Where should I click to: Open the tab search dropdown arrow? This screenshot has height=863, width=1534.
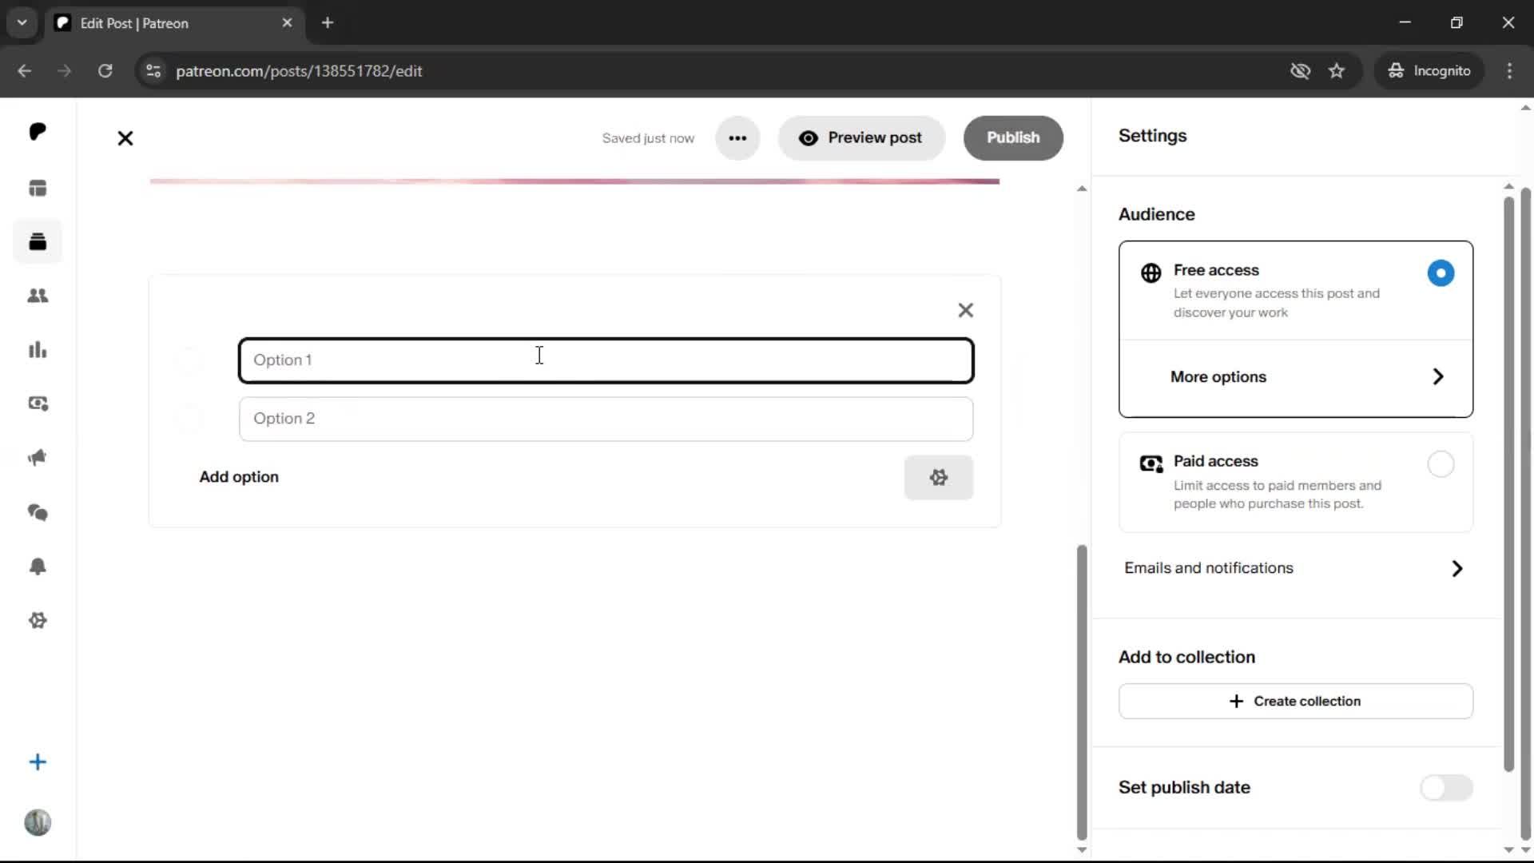[x=22, y=23]
